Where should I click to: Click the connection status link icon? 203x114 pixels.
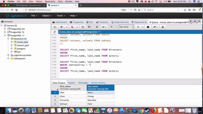click(55, 32)
